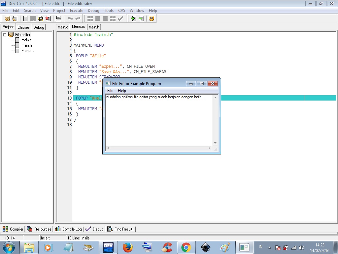This screenshot has width=338, height=254.
Task: Click the Add to project icon
Action: coord(134,19)
